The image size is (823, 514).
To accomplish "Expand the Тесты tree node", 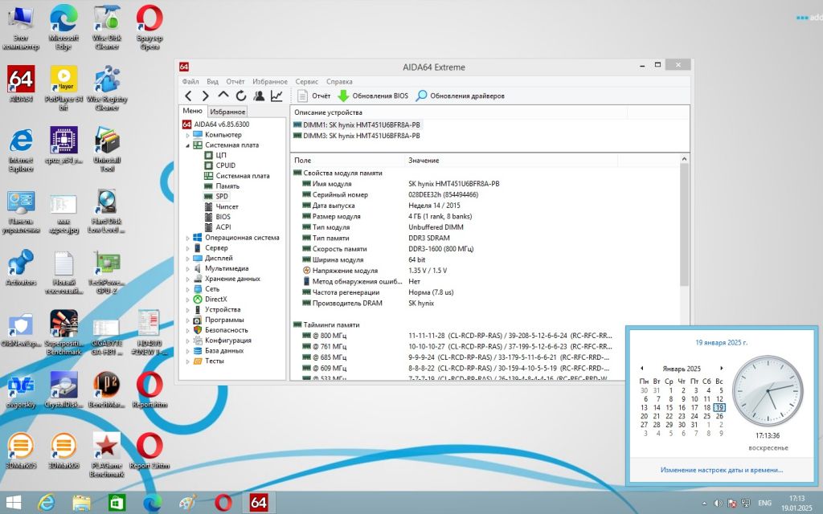I will [x=188, y=361].
